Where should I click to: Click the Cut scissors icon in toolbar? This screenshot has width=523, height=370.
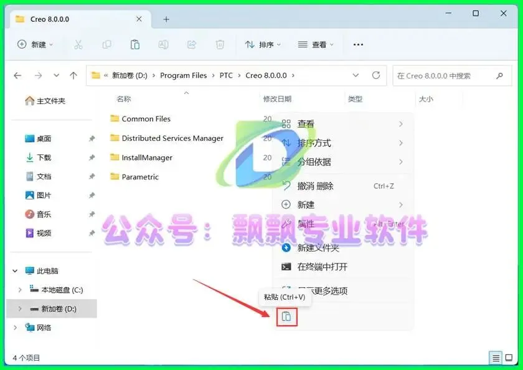click(78, 44)
